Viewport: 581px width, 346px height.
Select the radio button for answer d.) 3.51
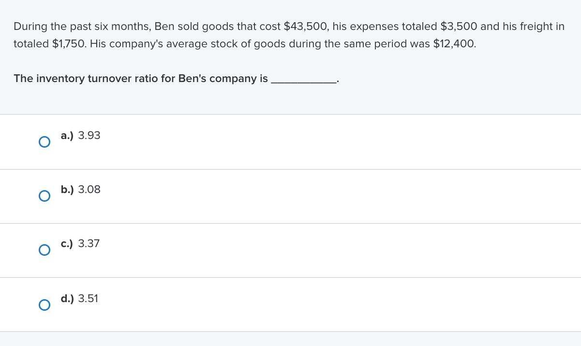point(45,305)
